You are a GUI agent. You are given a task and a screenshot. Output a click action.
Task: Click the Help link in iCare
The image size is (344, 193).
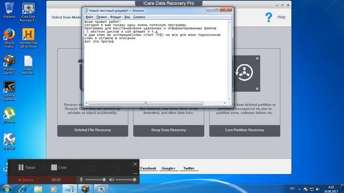pos(281,17)
